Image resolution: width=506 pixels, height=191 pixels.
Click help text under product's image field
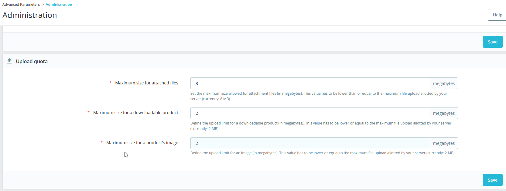(323, 153)
